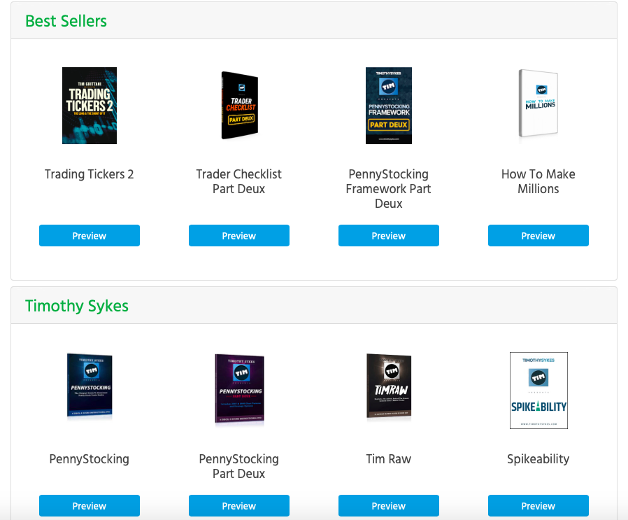
Task: Click the 'Trading Tickers 2' title text
Action: [x=90, y=174]
